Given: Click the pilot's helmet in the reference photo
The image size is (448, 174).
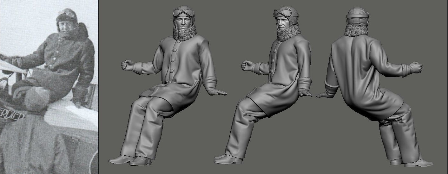Looking at the screenshot, I should coord(67,16).
